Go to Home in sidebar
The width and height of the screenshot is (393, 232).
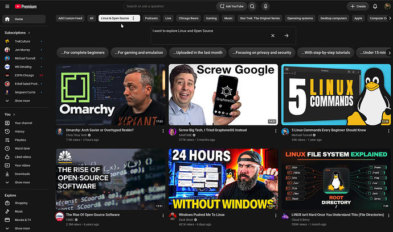click(x=24, y=19)
